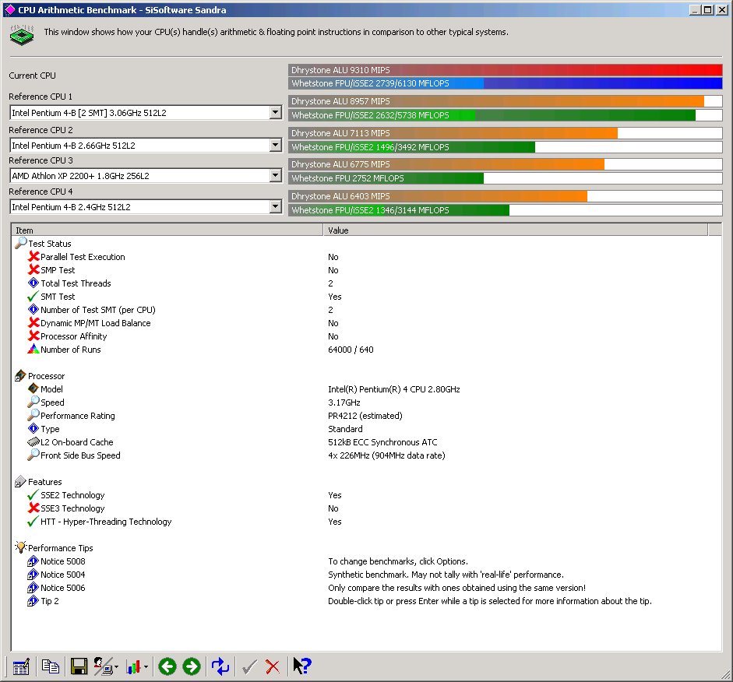Click green check icon beside SMT Test
Image resolution: width=733 pixels, height=682 pixels.
[x=33, y=297]
